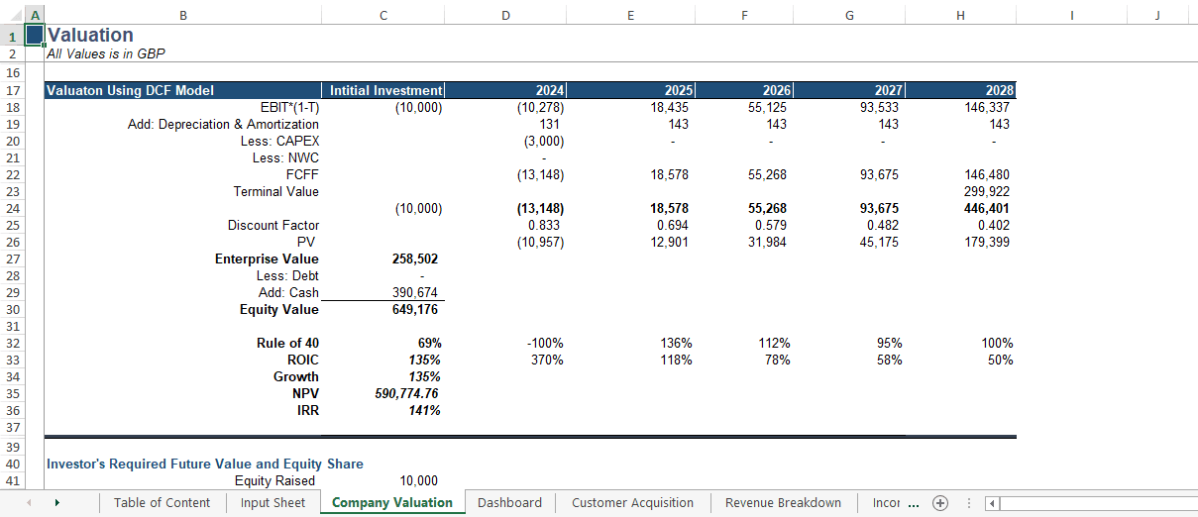Select the Company Valuation tab
Screen dimensions: 1198x517
coord(392,502)
